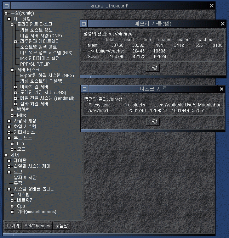Expand the Lilo node
Viewport: 229px width, 238px height.
(x=12, y=144)
